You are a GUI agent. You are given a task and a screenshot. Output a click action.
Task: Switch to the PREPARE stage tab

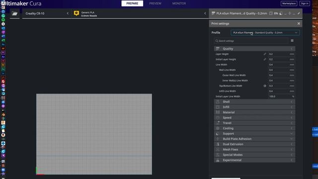coord(132,3)
